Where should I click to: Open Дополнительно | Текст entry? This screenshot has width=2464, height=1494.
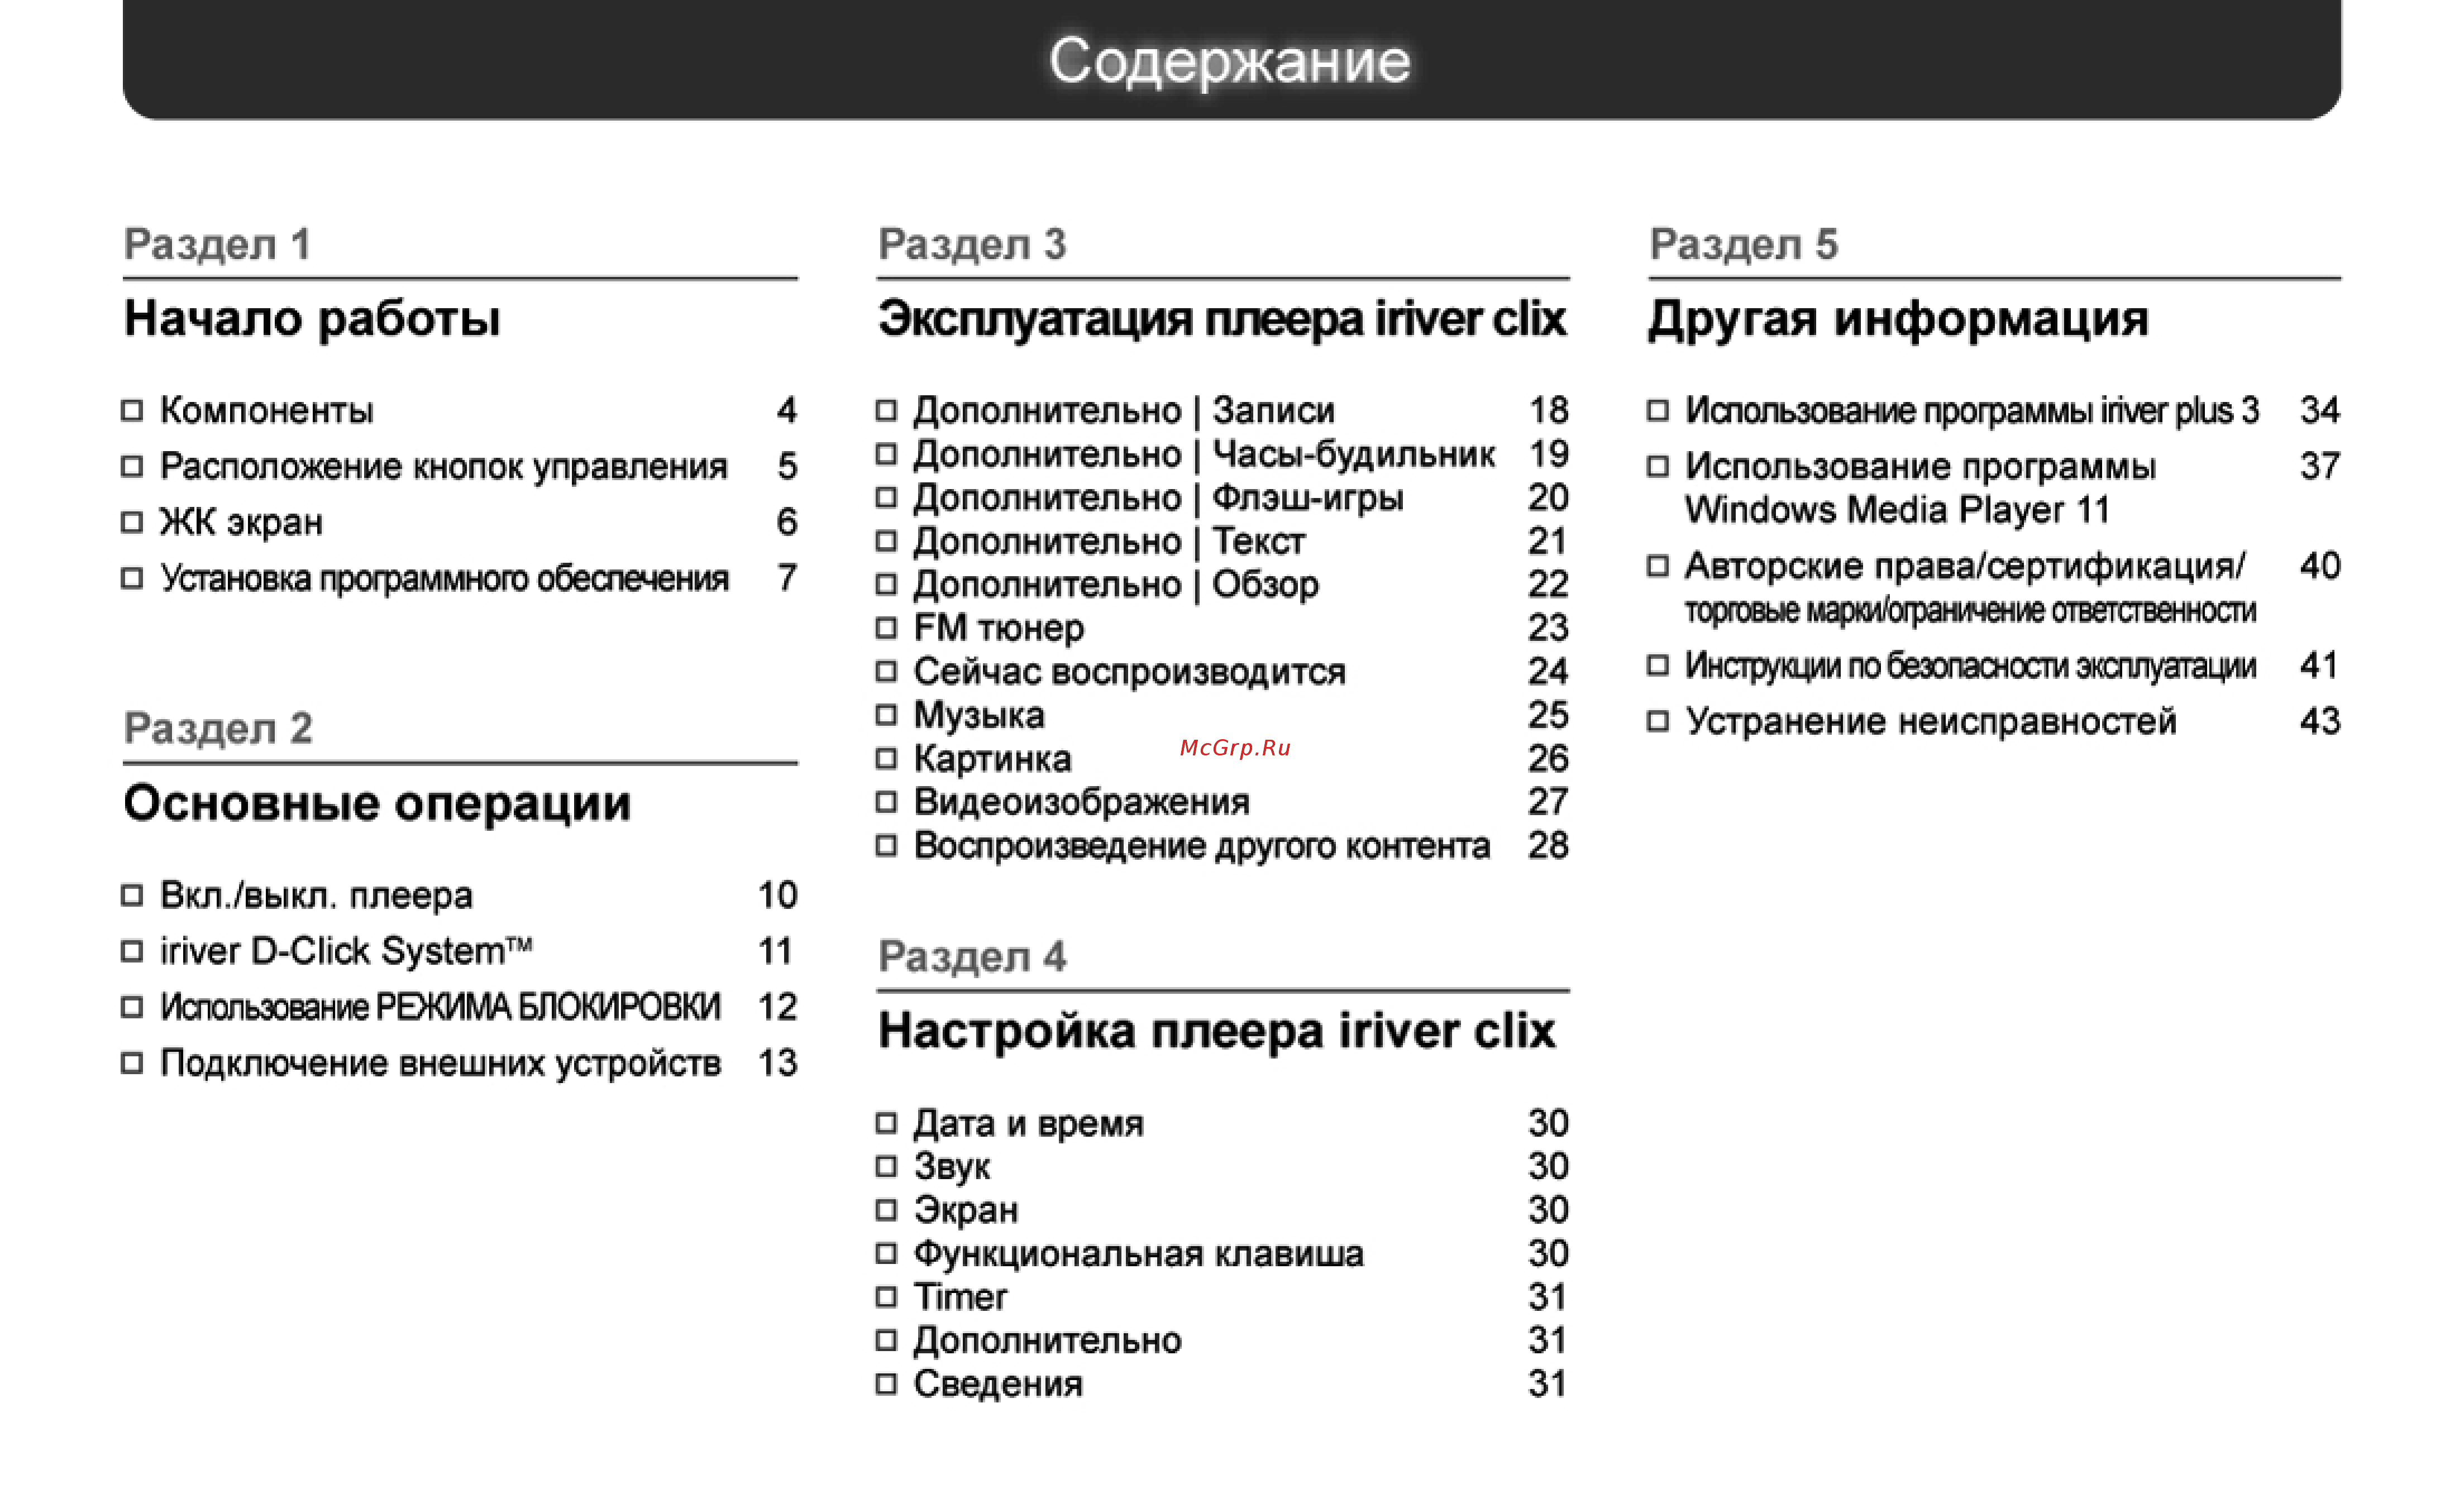1109,541
